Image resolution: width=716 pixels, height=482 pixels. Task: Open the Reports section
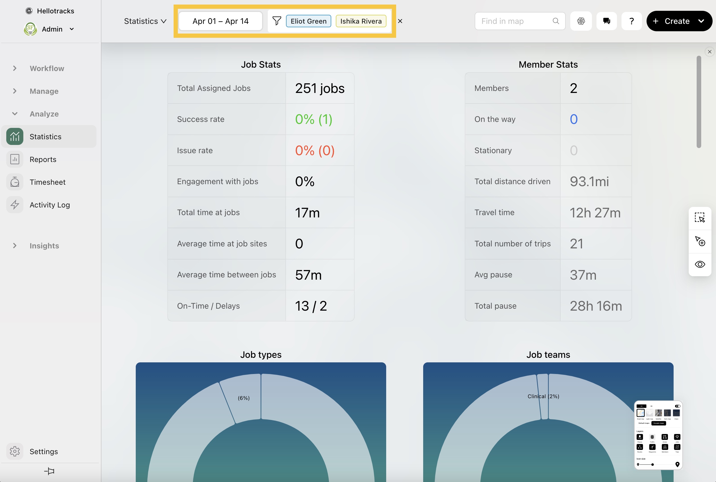pyautogui.click(x=43, y=159)
